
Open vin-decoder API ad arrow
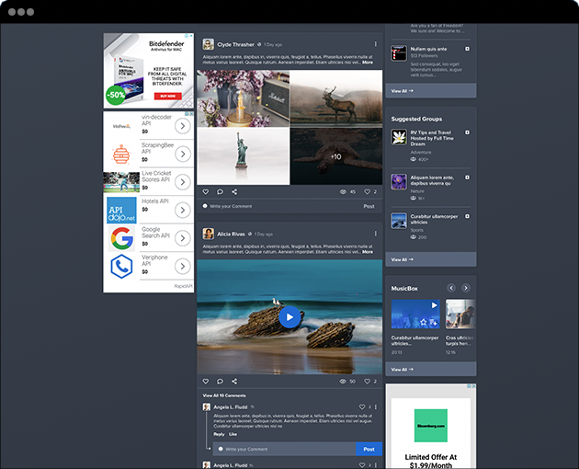pyautogui.click(x=182, y=126)
